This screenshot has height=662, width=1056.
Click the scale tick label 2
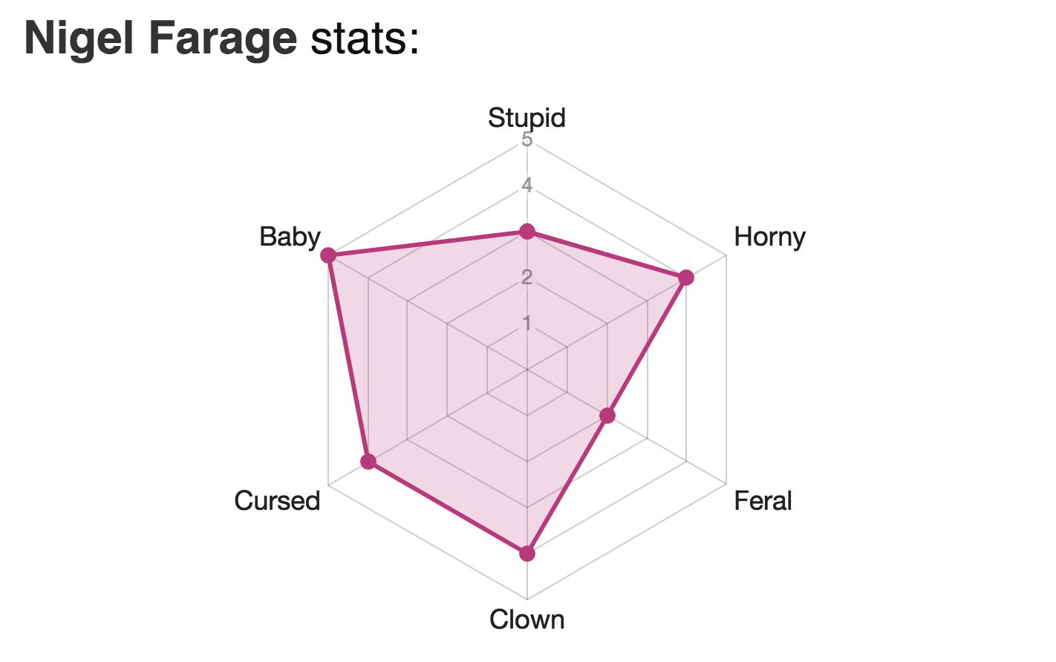pyautogui.click(x=527, y=277)
